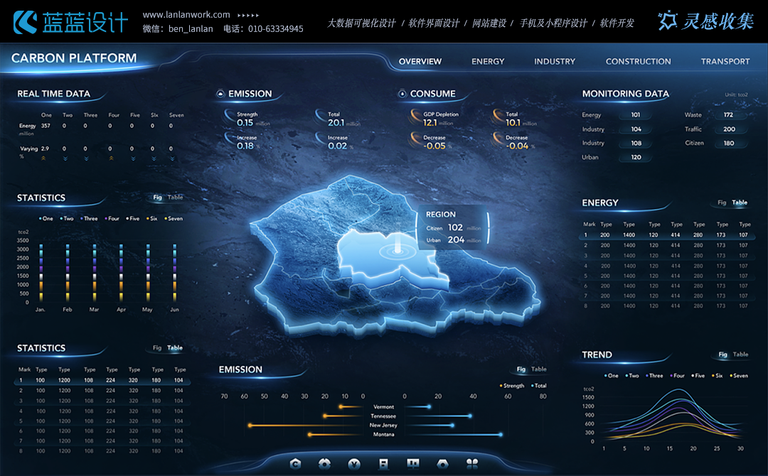The image size is (768, 476).
Task: Click the presentation board icon in bottom dock
Action: click(413, 464)
